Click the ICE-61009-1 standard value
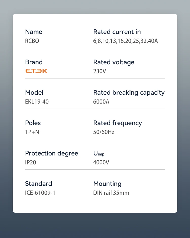This screenshot has width=190, height=238. 40,193
